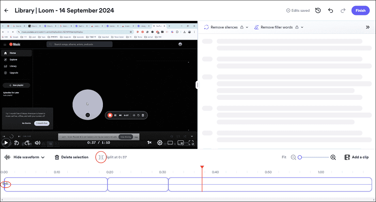Screen dimensions: 376x202
Task: Click the Edits saved status
Action: coord(298,10)
